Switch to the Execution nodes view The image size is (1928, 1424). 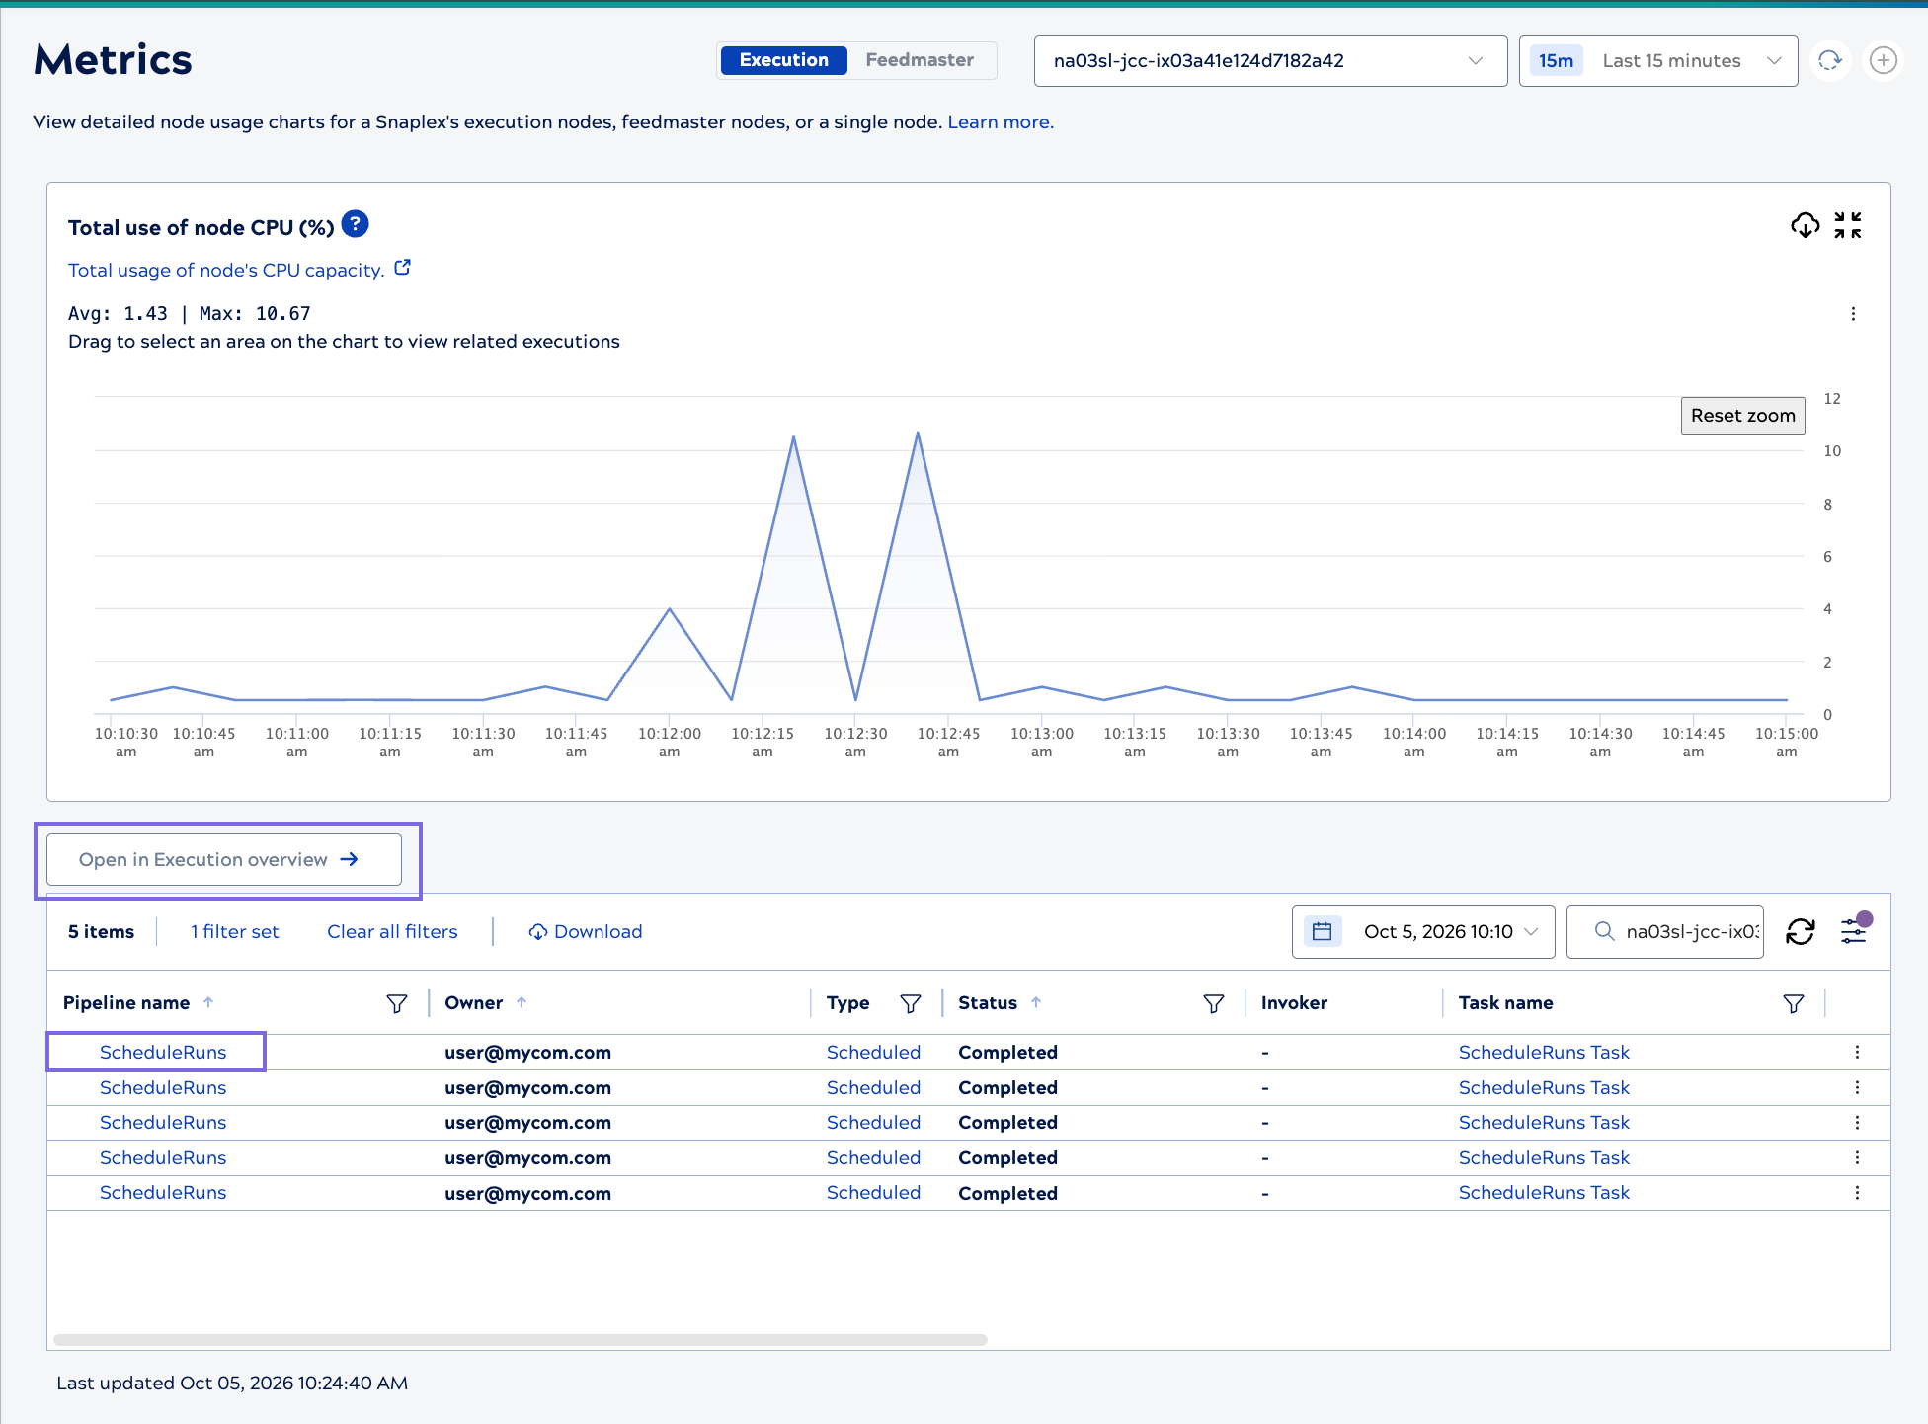[783, 60]
